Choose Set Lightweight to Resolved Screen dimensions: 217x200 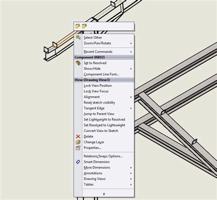(x=104, y=120)
